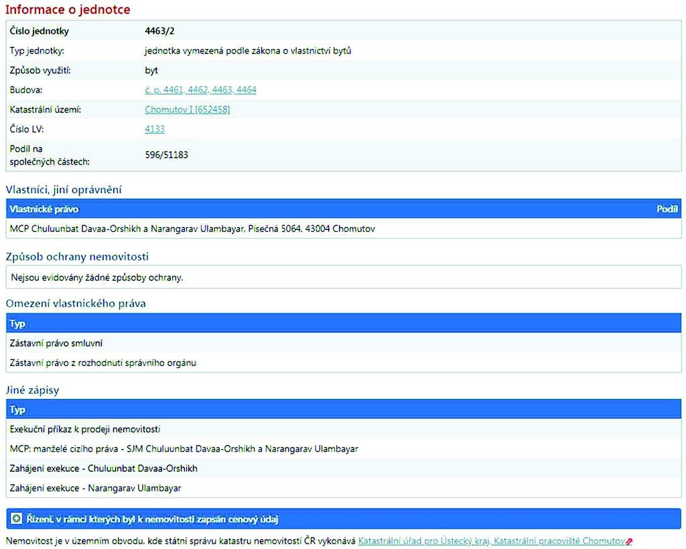Click the 'Vlastníci, jiní oprávnění' section heading
Viewport: 686px width, 549px height.
pos(64,190)
